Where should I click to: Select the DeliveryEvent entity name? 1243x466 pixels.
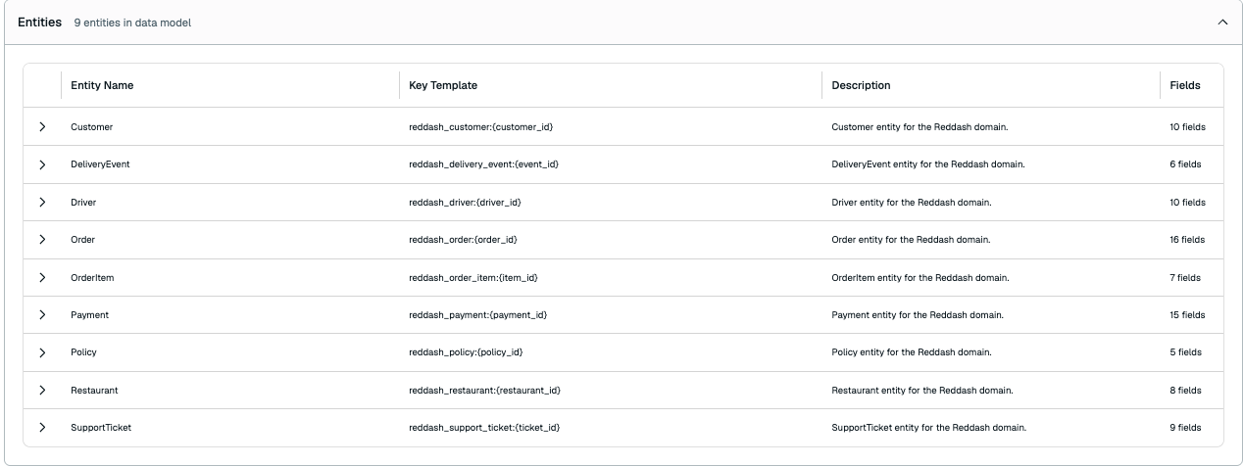tap(100, 164)
